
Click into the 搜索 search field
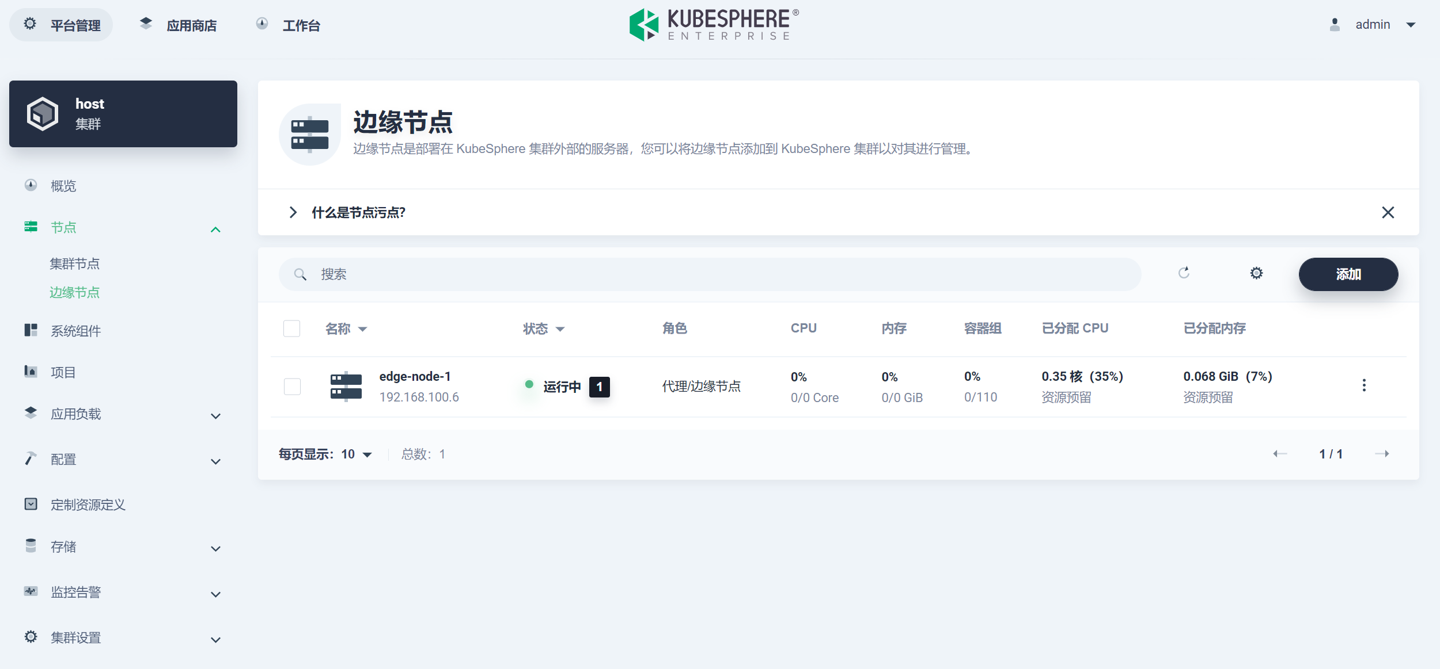pos(708,274)
